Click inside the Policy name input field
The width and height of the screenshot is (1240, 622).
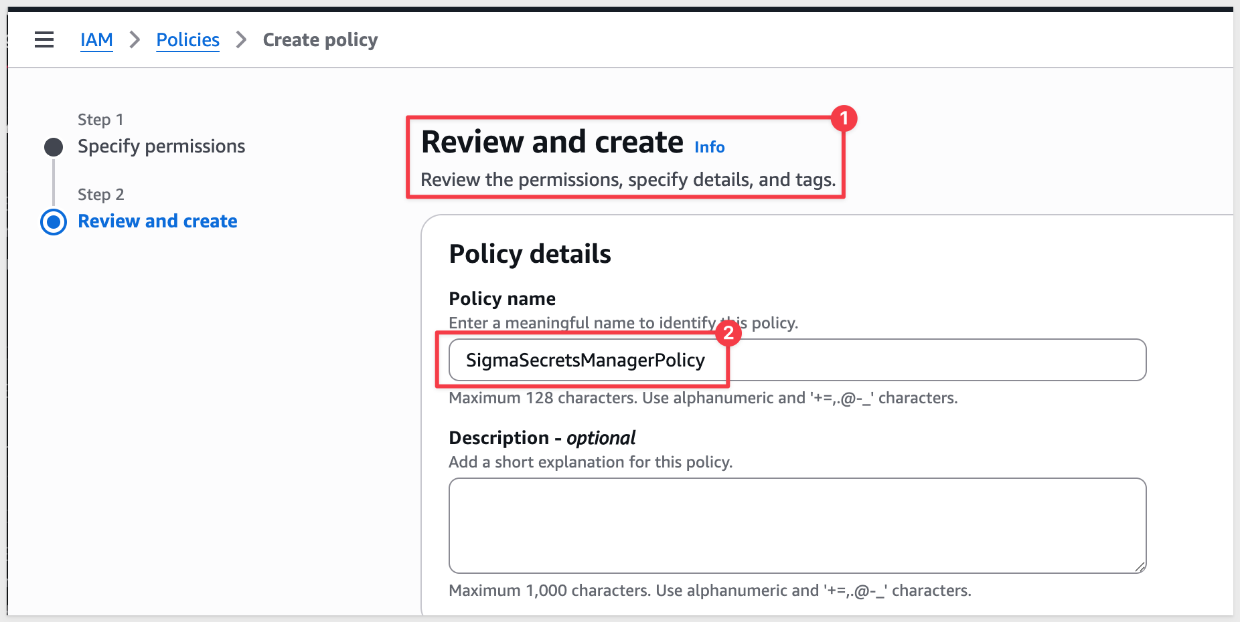coord(797,360)
